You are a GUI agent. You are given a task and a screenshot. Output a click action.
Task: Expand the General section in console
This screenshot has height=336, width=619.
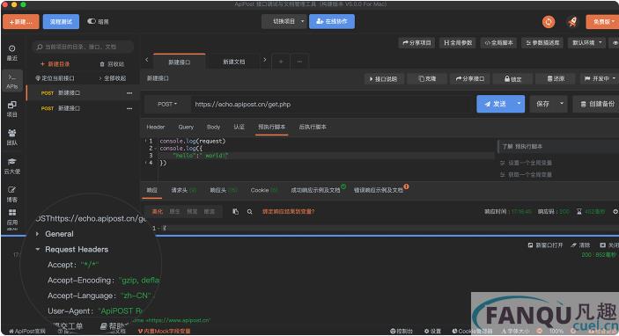point(38,234)
